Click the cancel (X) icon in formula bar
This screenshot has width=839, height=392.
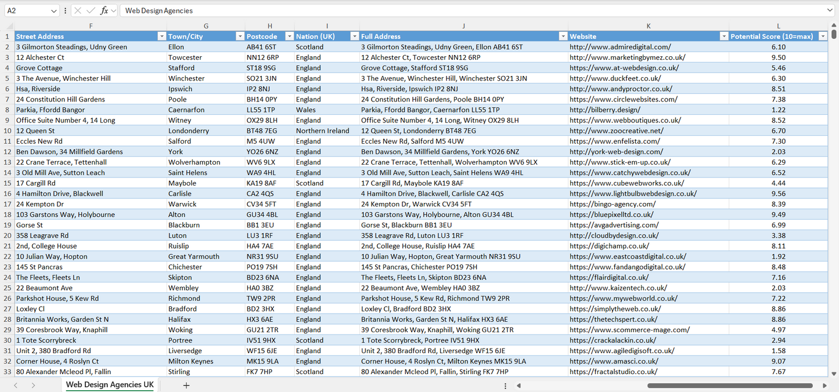[78, 10]
